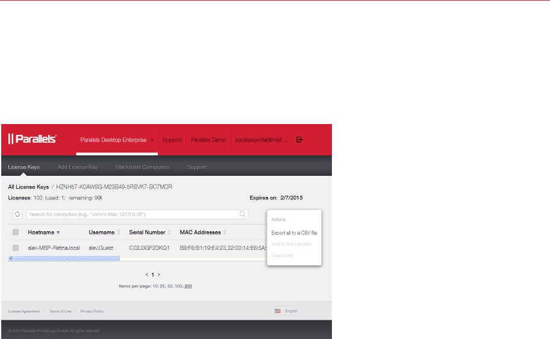
Task: Click the Parallels logo
Action: 32,139
